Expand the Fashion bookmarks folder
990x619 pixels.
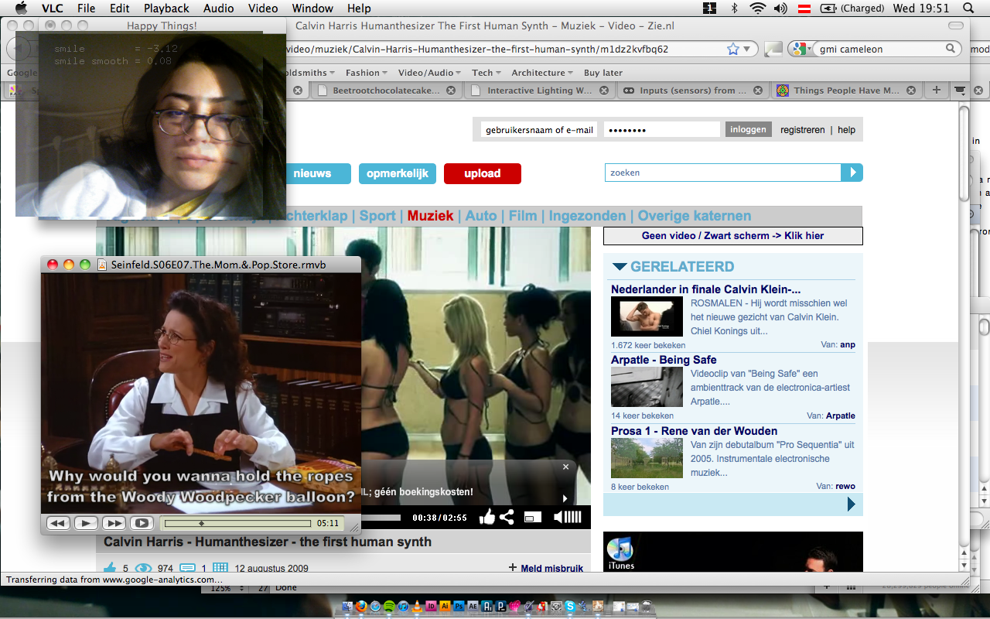[366, 73]
